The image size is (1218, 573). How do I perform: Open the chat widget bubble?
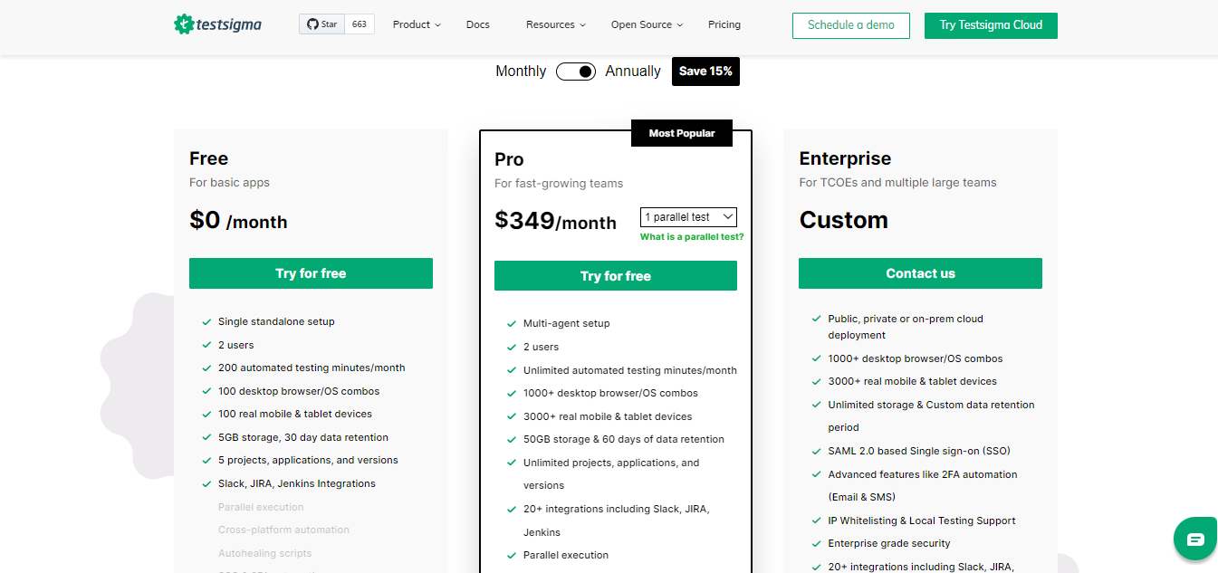pos(1194,538)
